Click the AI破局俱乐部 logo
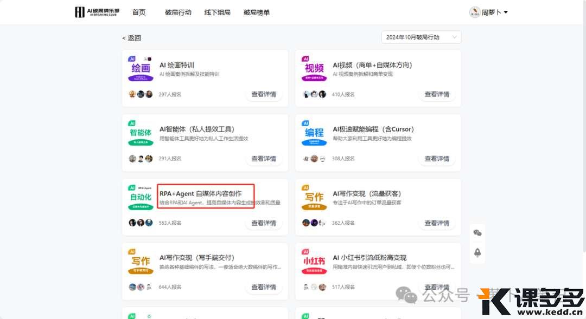 point(97,12)
